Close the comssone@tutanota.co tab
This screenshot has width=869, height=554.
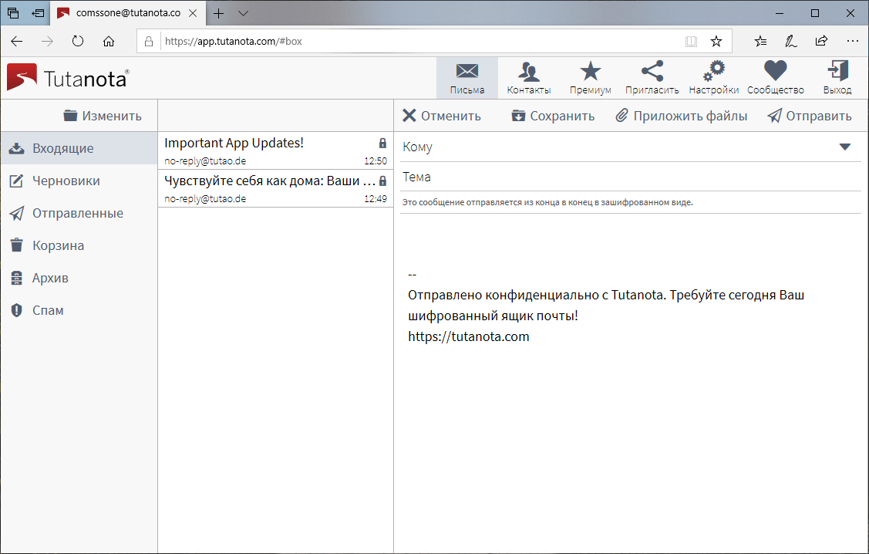point(193,13)
